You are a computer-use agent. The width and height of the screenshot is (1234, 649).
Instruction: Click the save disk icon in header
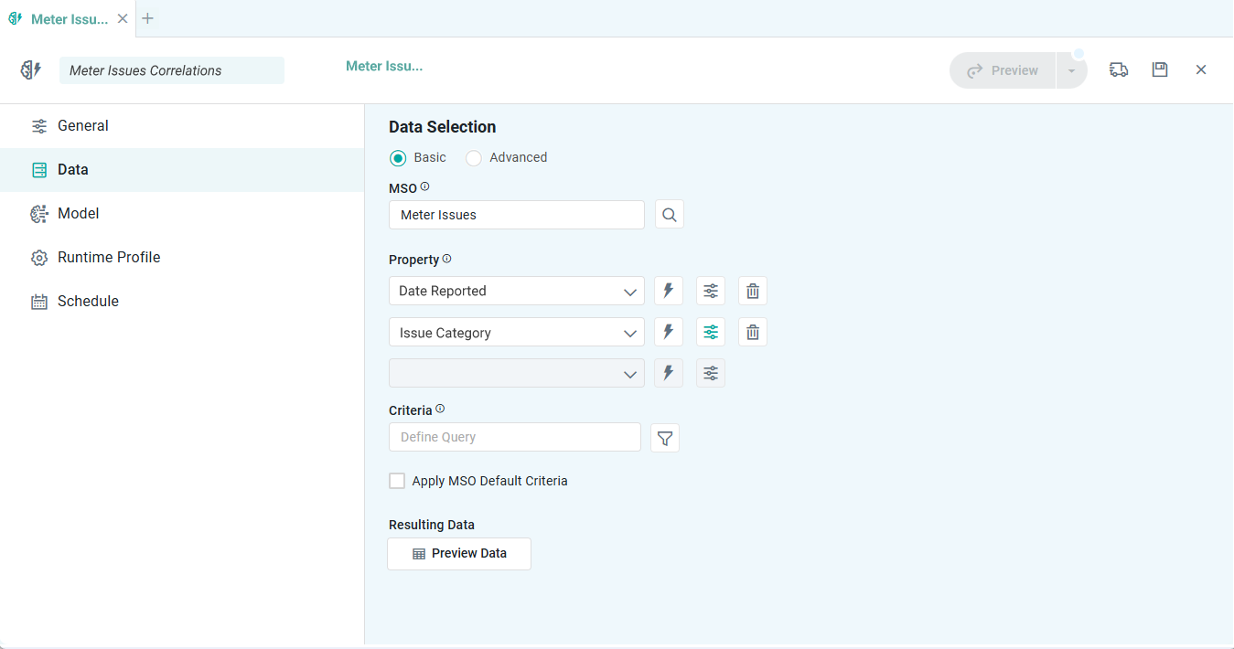point(1160,69)
